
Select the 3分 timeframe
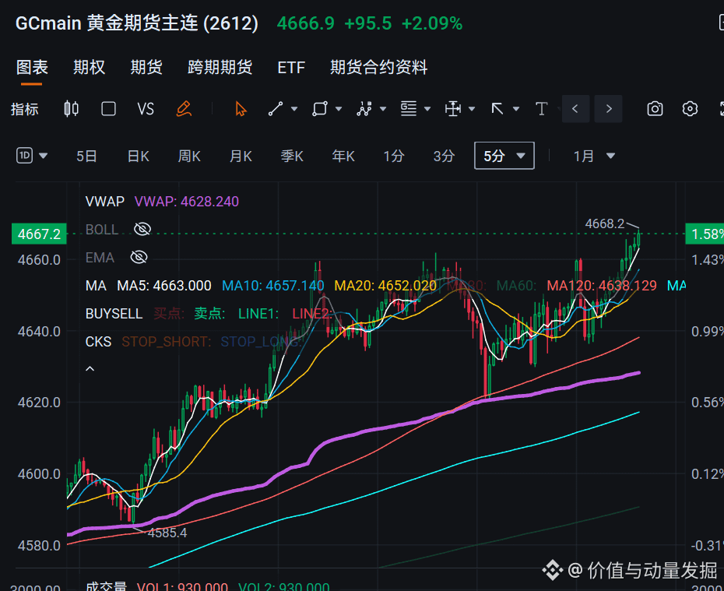pos(444,156)
